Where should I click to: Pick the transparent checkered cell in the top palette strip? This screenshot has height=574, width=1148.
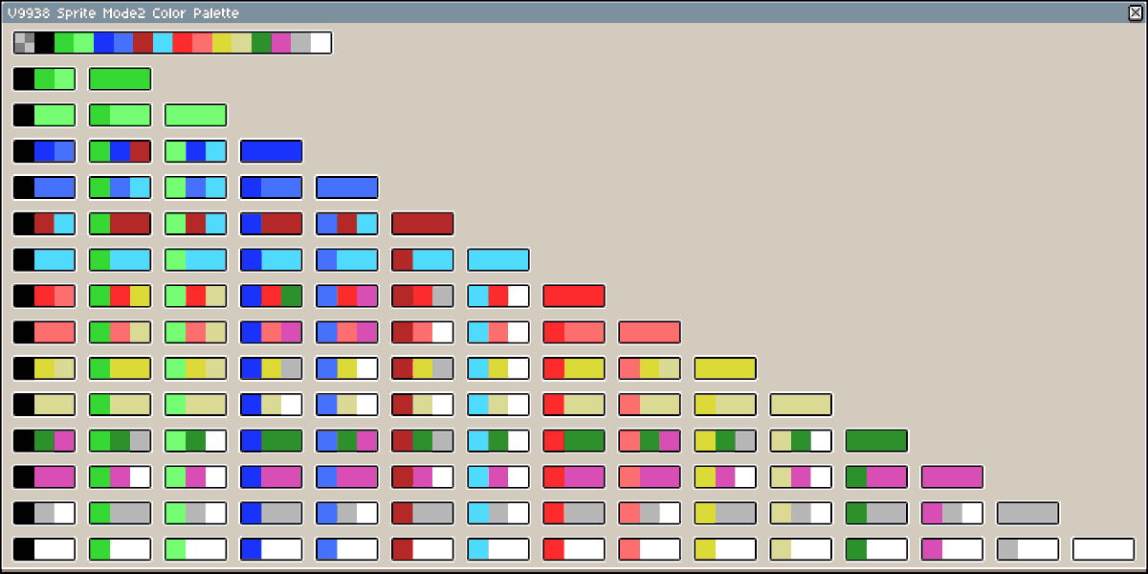click(25, 42)
